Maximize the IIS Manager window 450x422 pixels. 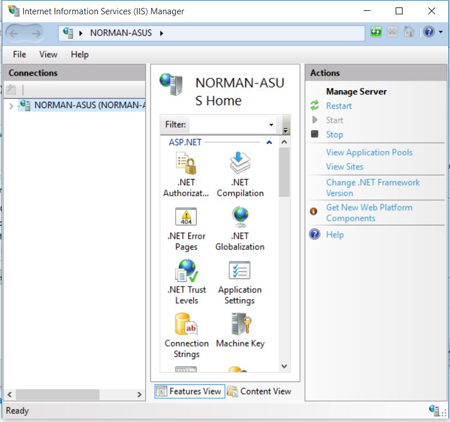tap(399, 11)
